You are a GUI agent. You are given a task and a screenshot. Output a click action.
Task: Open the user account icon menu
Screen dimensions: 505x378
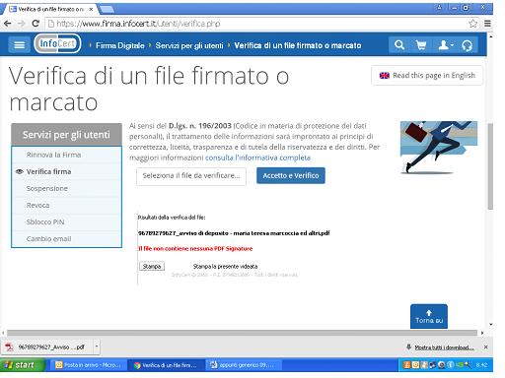click(x=446, y=45)
